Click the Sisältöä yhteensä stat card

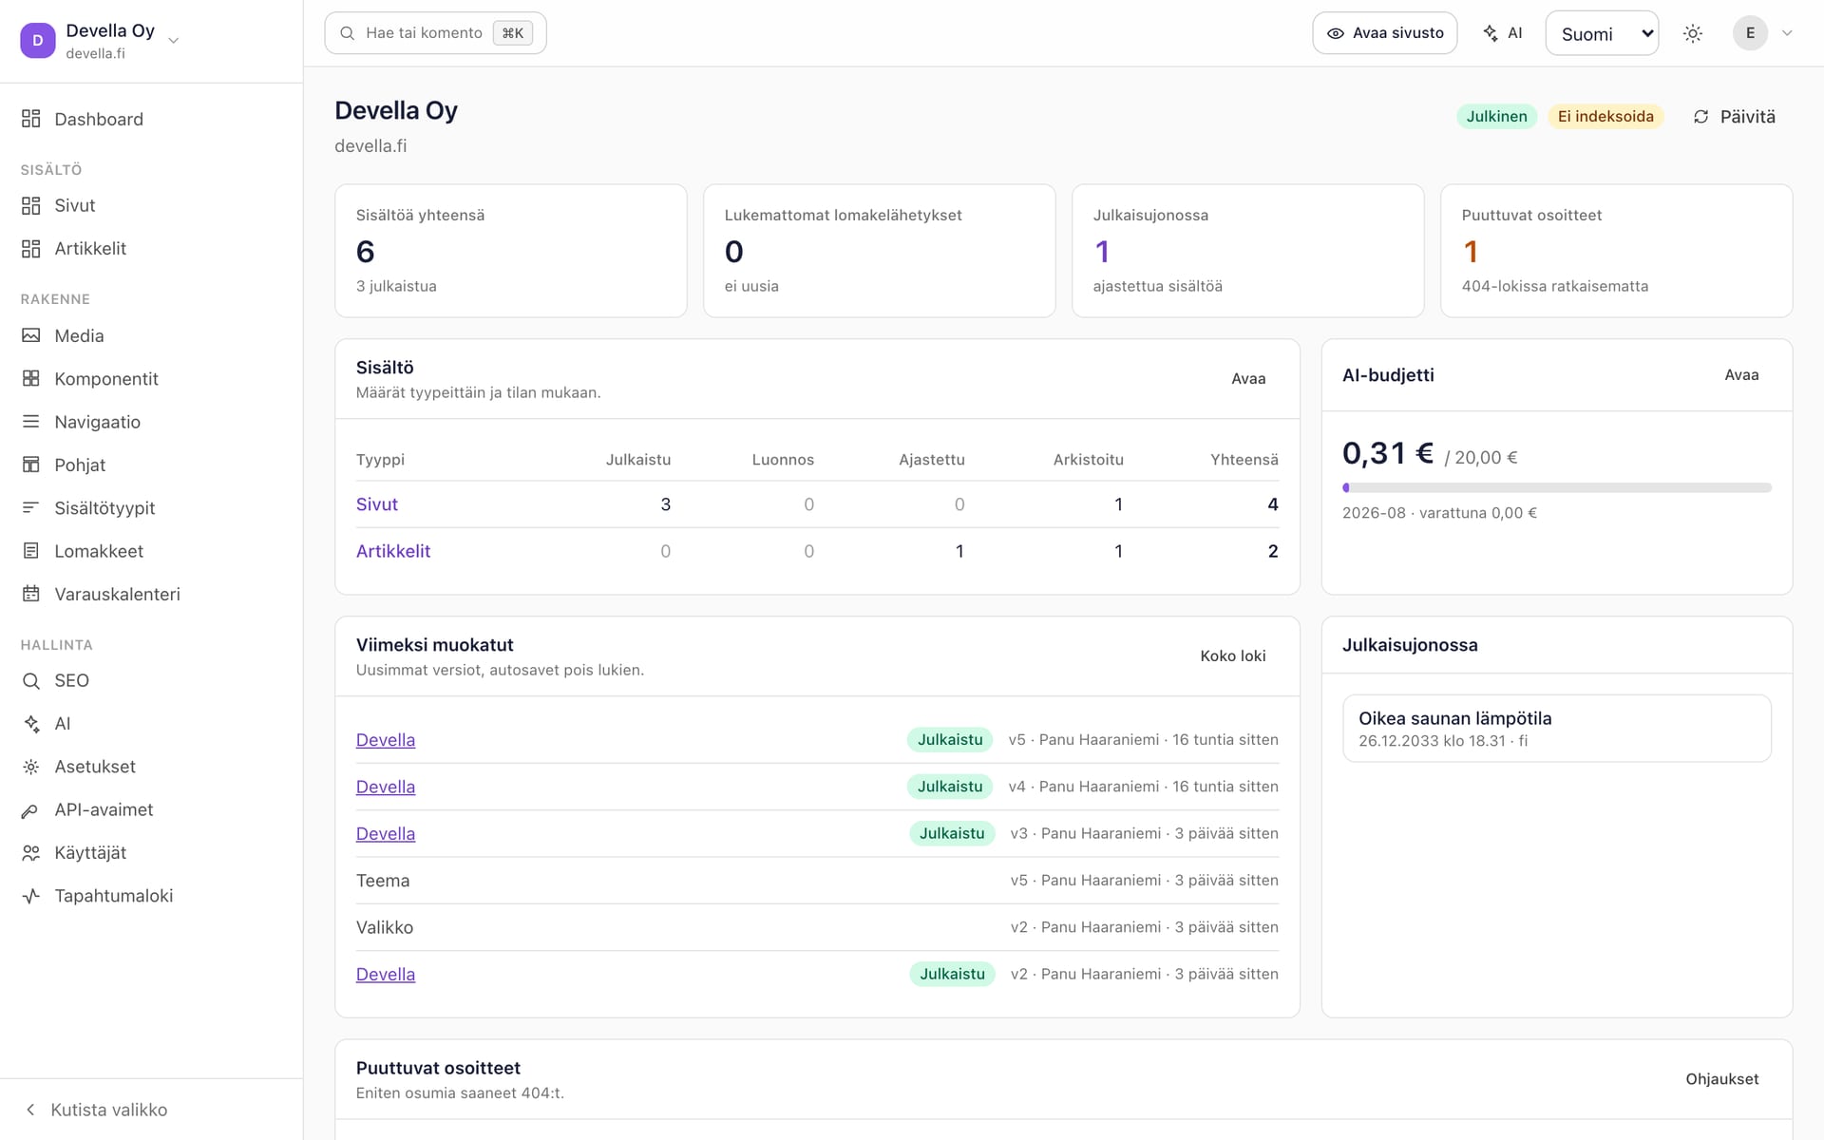511,251
